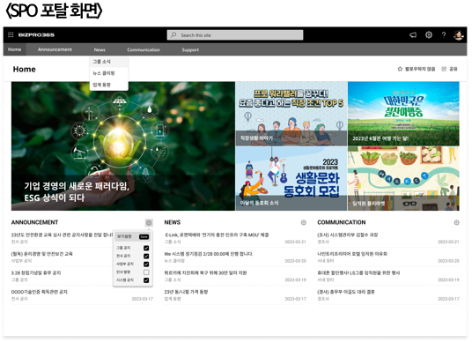Screen dimensions: 472x343
Task: Open the Announcement navigation tab
Action: [x=55, y=49]
